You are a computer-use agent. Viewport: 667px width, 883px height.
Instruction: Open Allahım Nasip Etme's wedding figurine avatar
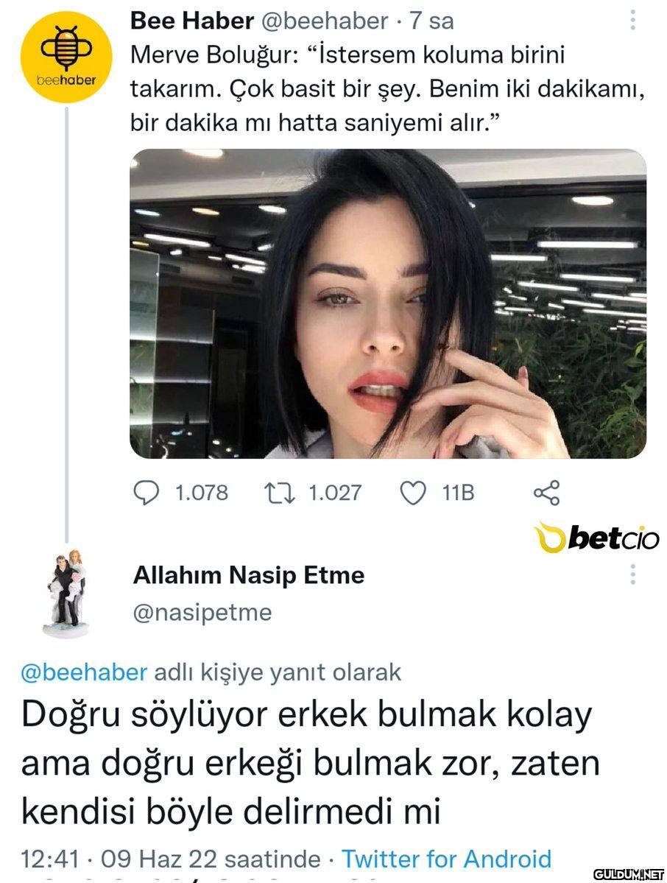[67, 593]
